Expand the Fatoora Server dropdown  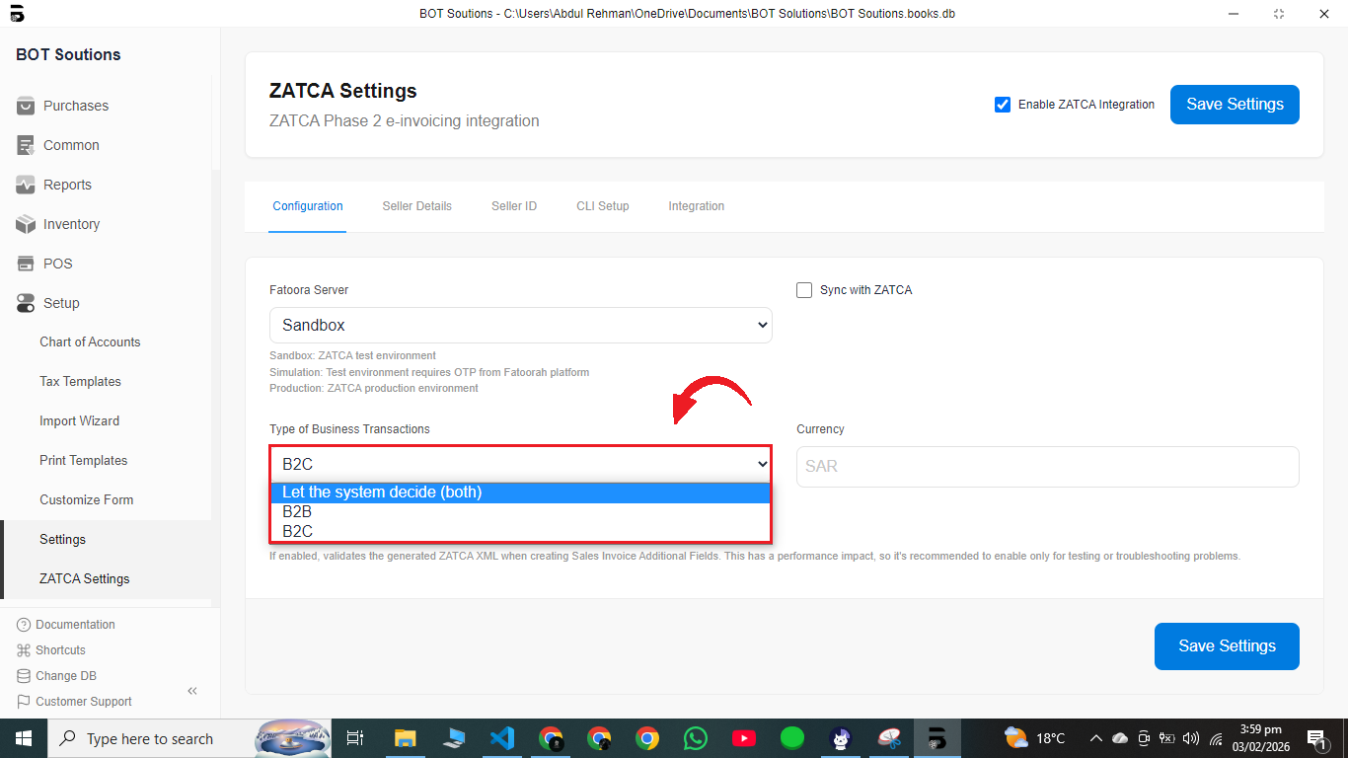(520, 325)
